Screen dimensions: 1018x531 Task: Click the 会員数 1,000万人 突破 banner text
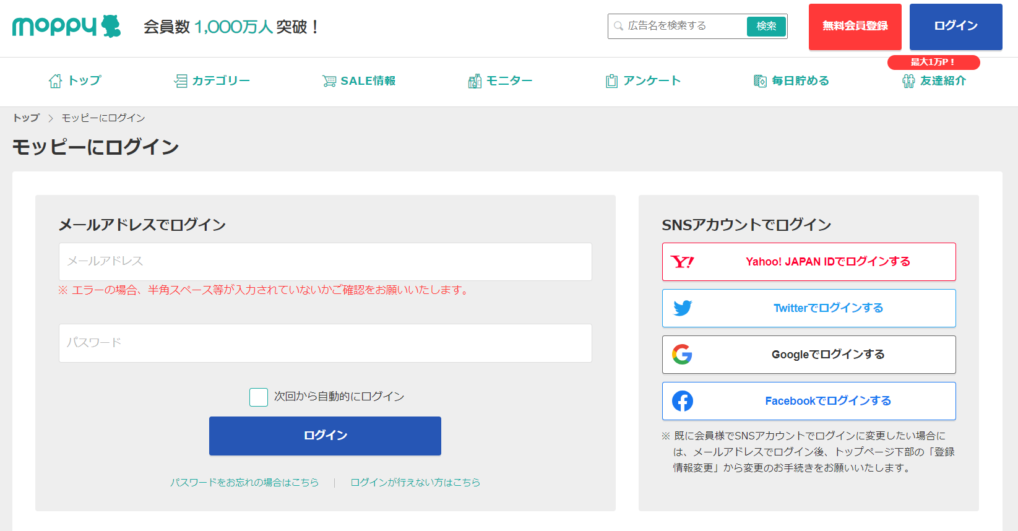(230, 27)
